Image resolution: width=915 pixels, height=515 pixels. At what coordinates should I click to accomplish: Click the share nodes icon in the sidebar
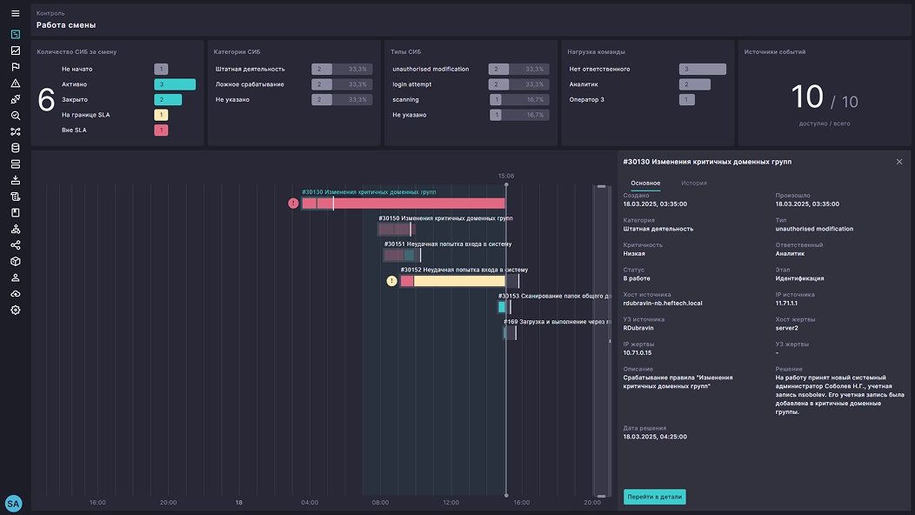click(15, 245)
